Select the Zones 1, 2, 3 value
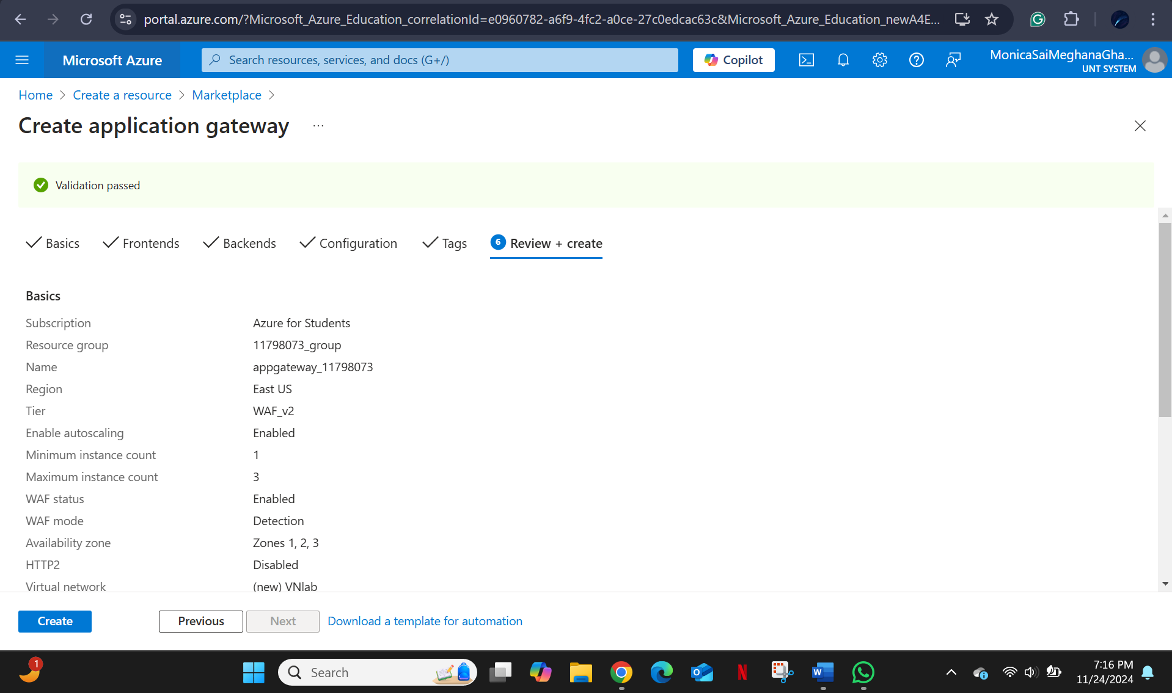Screen dimensions: 1172x693 [286, 543]
